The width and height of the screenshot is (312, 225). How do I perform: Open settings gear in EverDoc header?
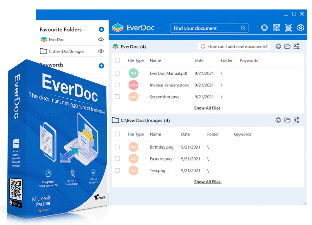301,28
